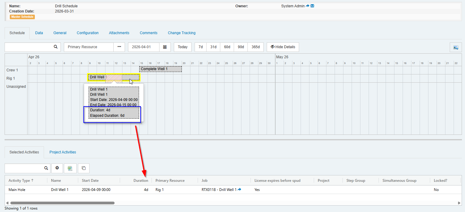Image resolution: width=465 pixels, height=212 pixels.
Task: Set timeline range to 90d
Action: [241, 47]
